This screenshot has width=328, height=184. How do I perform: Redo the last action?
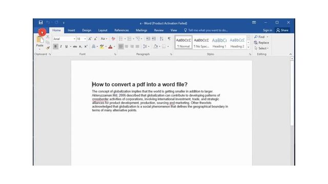tap(56, 22)
